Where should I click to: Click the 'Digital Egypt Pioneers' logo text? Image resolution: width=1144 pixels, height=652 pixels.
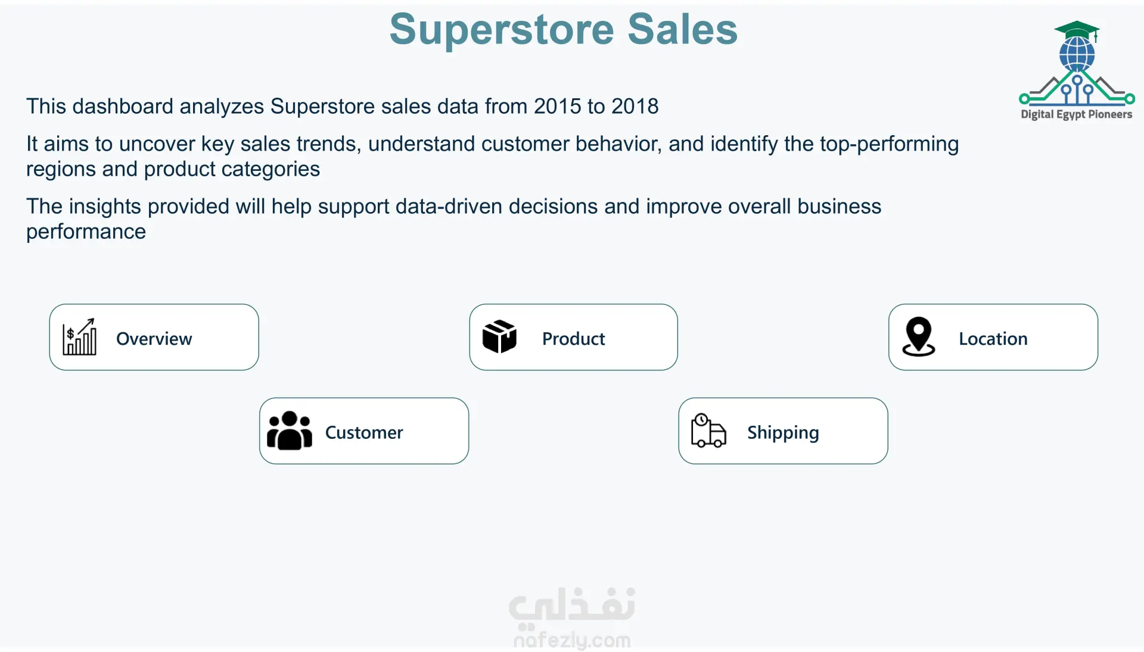point(1076,114)
